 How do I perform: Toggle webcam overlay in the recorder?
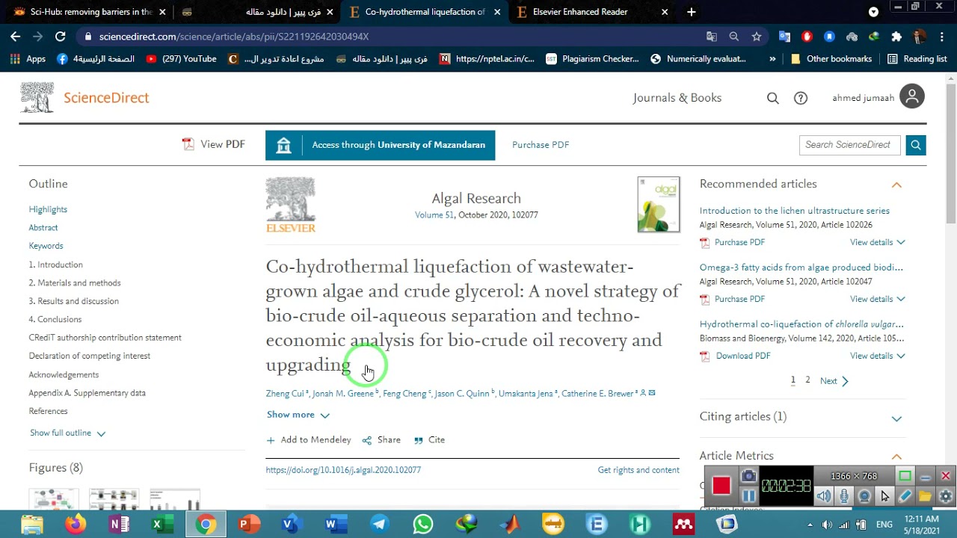(864, 496)
